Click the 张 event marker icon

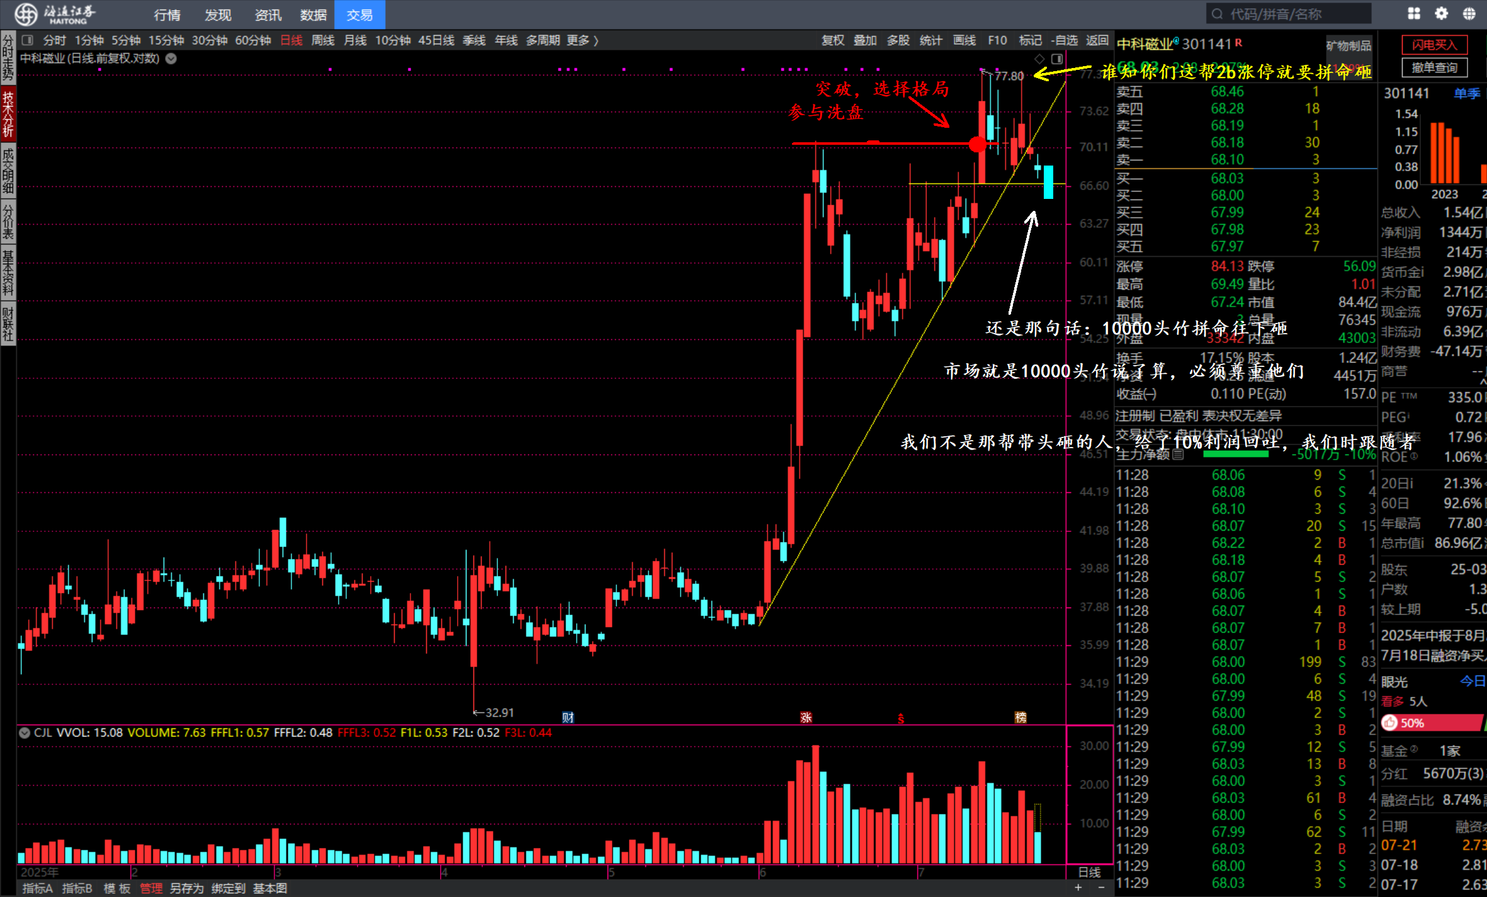[x=806, y=717]
